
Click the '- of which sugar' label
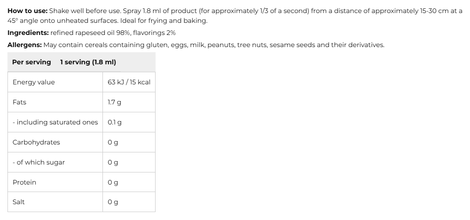pos(39,162)
